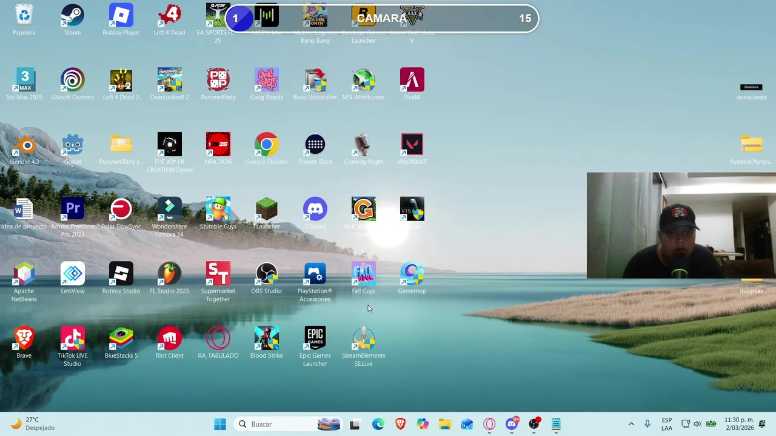776x436 pixels.
Task: Select the Left 4 Dead shortcut
Action: 170,19
